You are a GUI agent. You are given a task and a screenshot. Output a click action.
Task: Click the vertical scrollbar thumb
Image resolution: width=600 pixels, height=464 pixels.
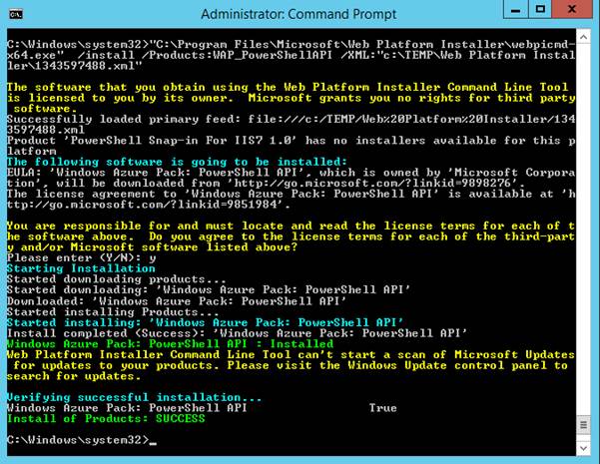tap(583, 425)
